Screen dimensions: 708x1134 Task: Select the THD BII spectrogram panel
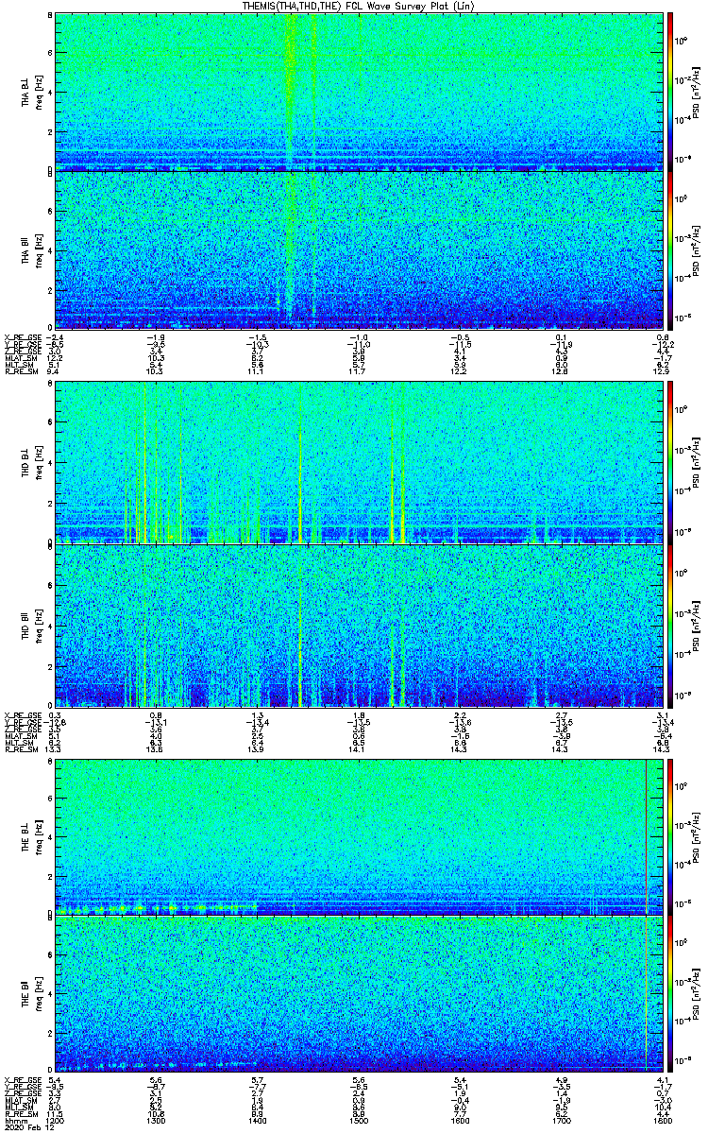pos(359,625)
